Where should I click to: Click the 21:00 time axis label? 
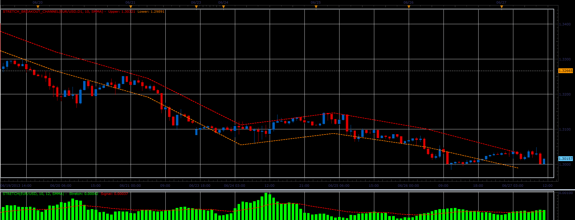pyautogui.click(x=304, y=186)
